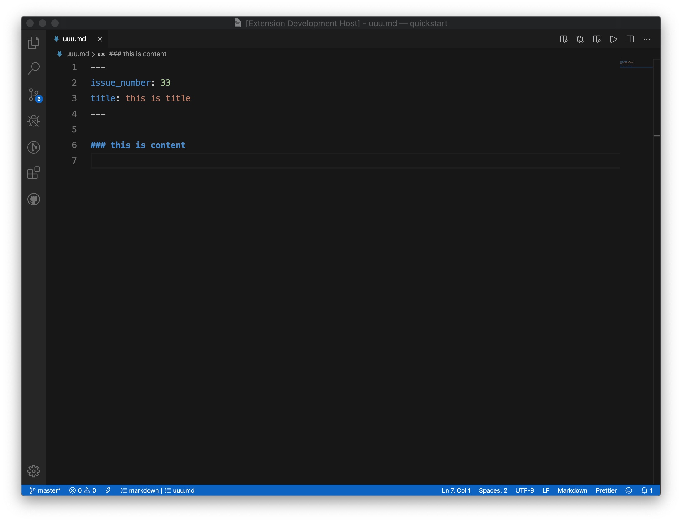This screenshot has height=522, width=682.
Task: Open the Search view
Action: click(33, 68)
